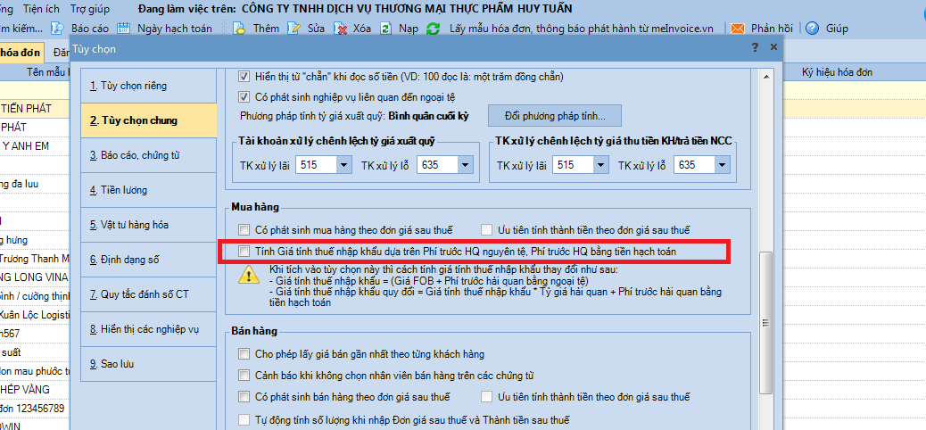Click the Thêm (add) toolbar icon
This screenshot has width=926, height=430.
click(x=240, y=29)
